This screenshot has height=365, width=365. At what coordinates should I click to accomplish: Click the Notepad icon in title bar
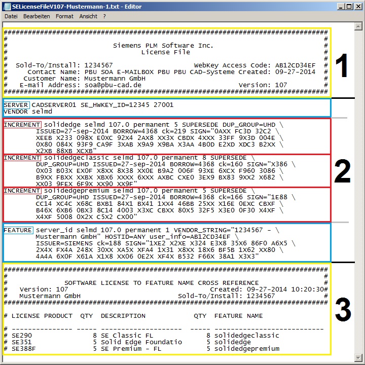tap(7, 7)
